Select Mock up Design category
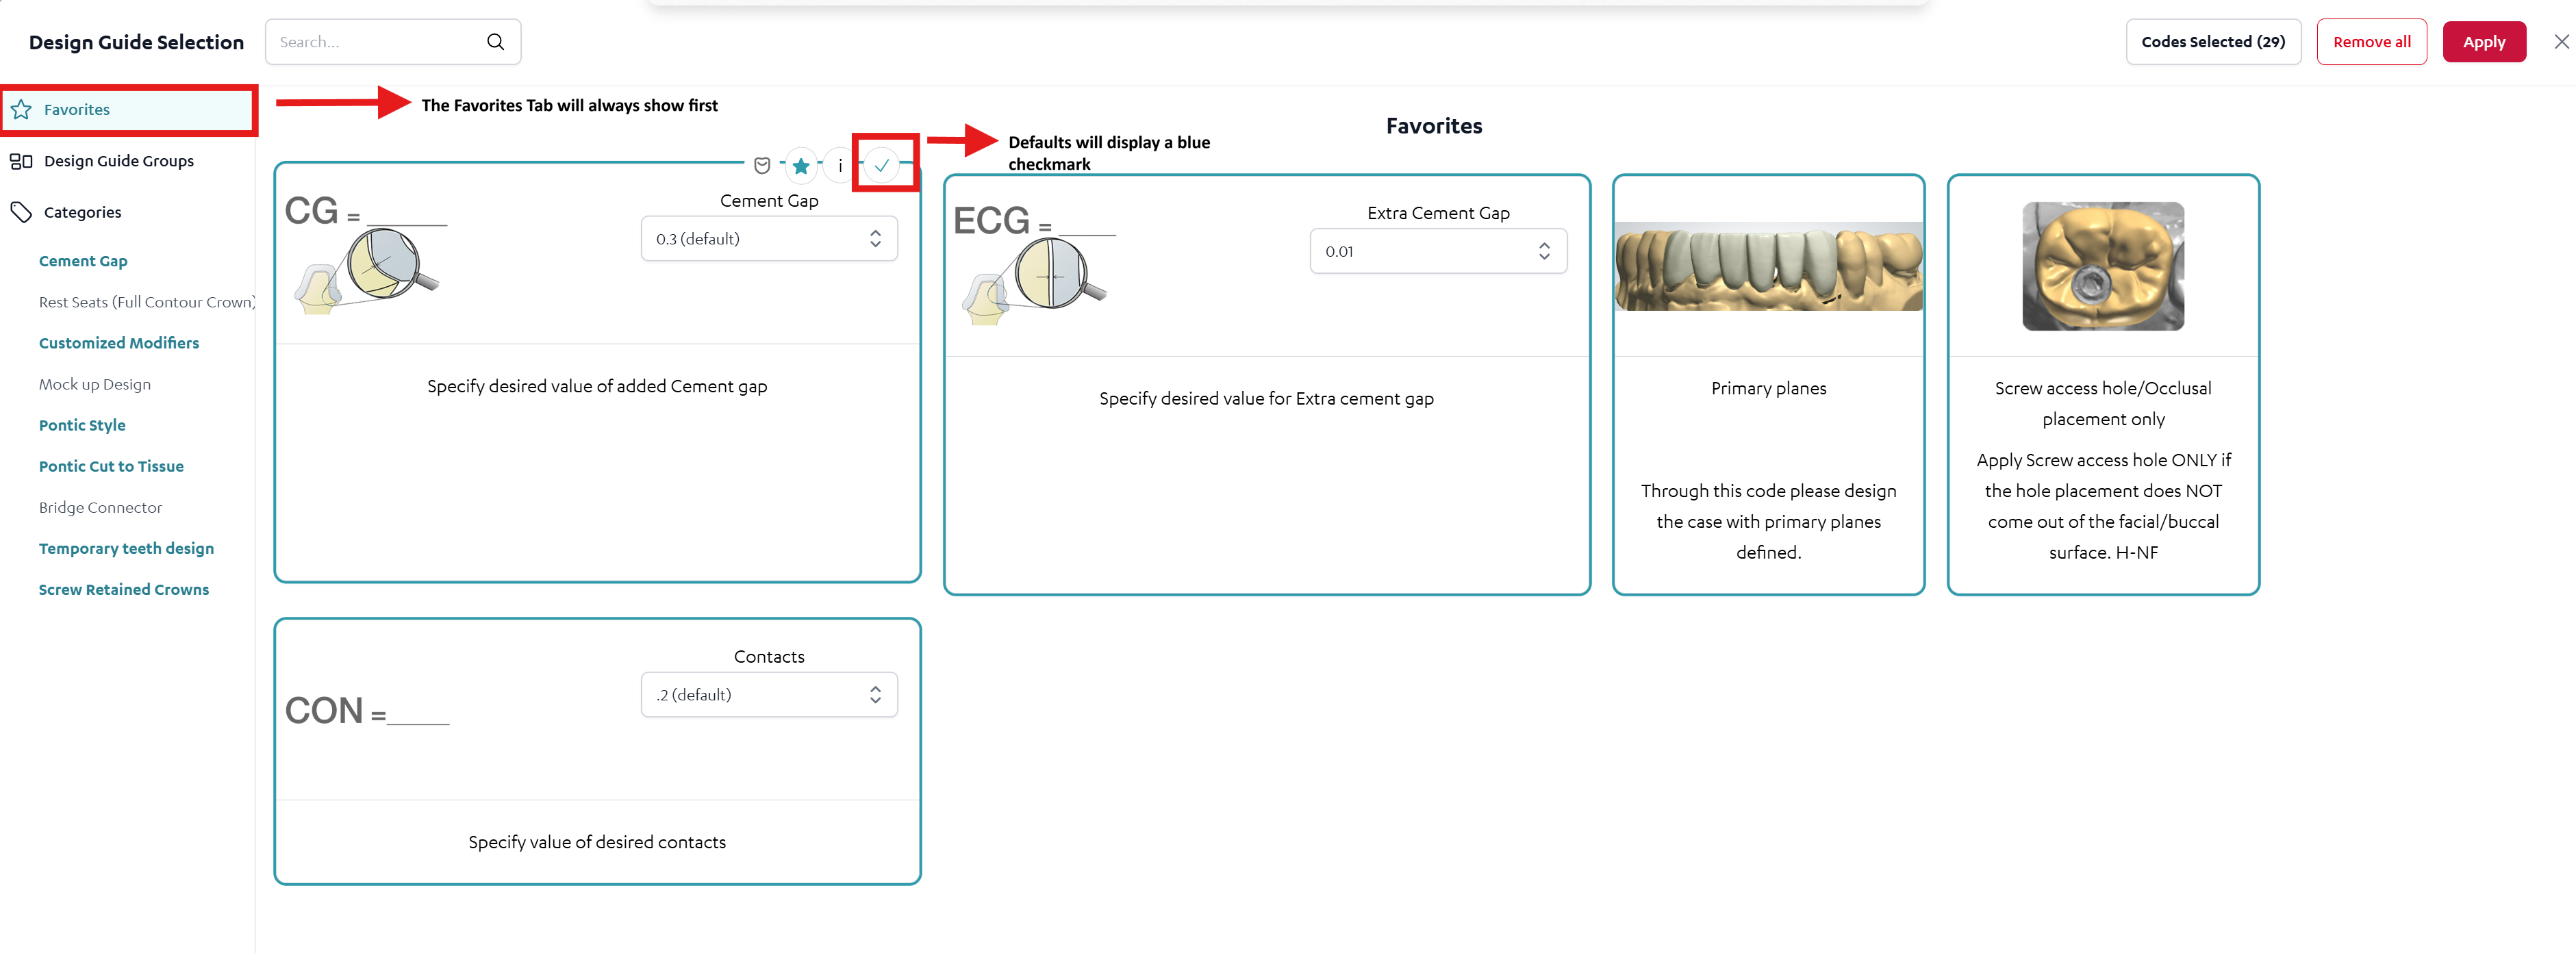This screenshot has width=2576, height=953. coord(95,384)
